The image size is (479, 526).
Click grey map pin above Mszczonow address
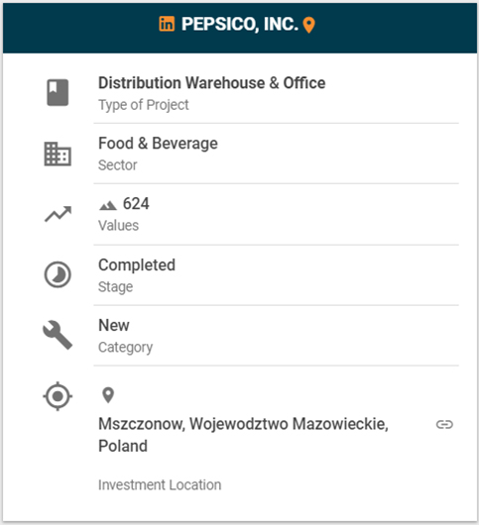(108, 395)
